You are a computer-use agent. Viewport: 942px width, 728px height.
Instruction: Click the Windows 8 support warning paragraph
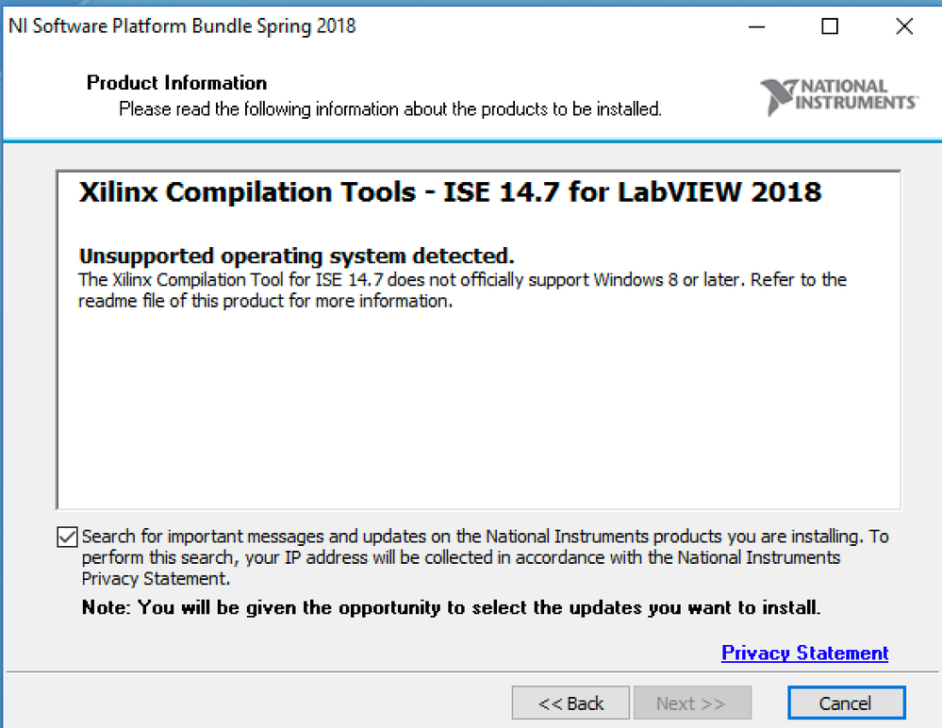(463, 290)
